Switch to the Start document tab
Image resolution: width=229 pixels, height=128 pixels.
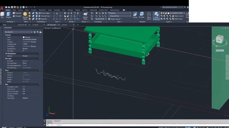point(5,25)
